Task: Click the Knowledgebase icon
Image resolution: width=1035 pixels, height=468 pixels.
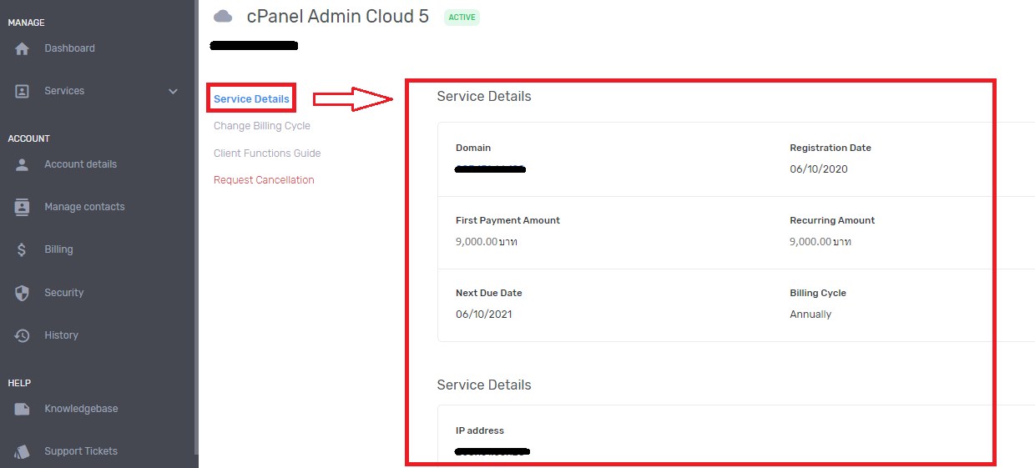Action: (23, 409)
